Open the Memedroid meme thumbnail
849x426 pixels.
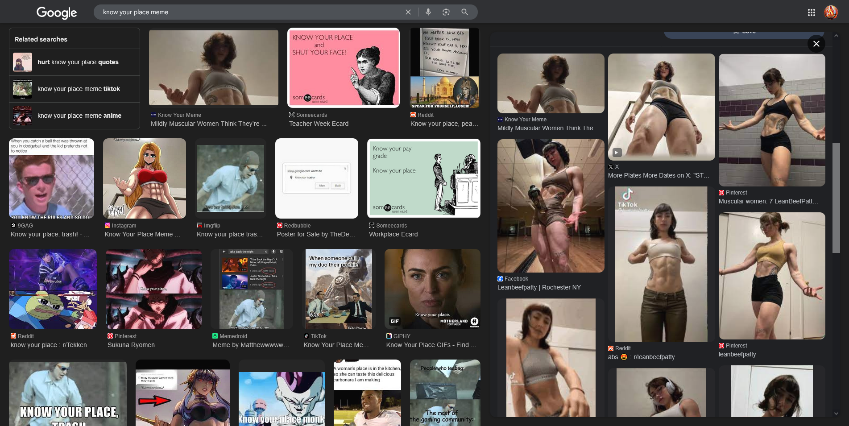click(252, 289)
